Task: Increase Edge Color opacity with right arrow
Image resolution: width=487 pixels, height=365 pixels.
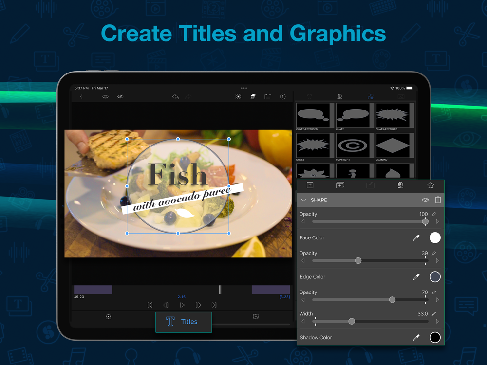Action: pos(438,300)
